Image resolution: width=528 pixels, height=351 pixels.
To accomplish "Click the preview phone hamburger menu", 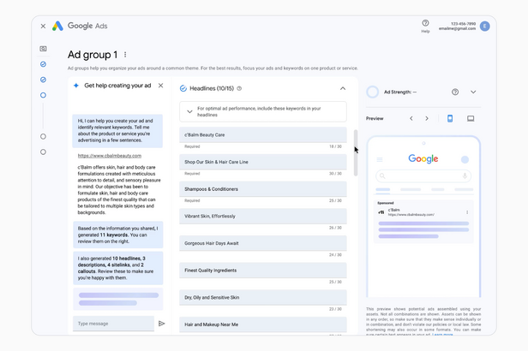I will coord(380,160).
